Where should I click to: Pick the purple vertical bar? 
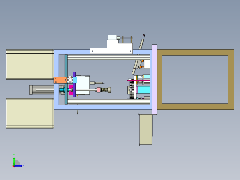click(x=74, y=84)
